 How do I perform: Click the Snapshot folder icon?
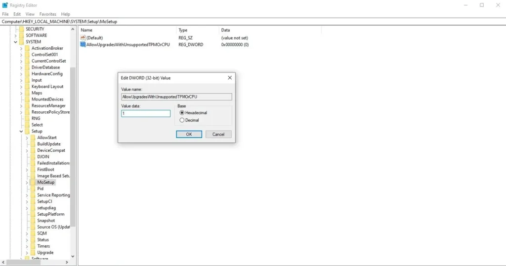click(33, 221)
